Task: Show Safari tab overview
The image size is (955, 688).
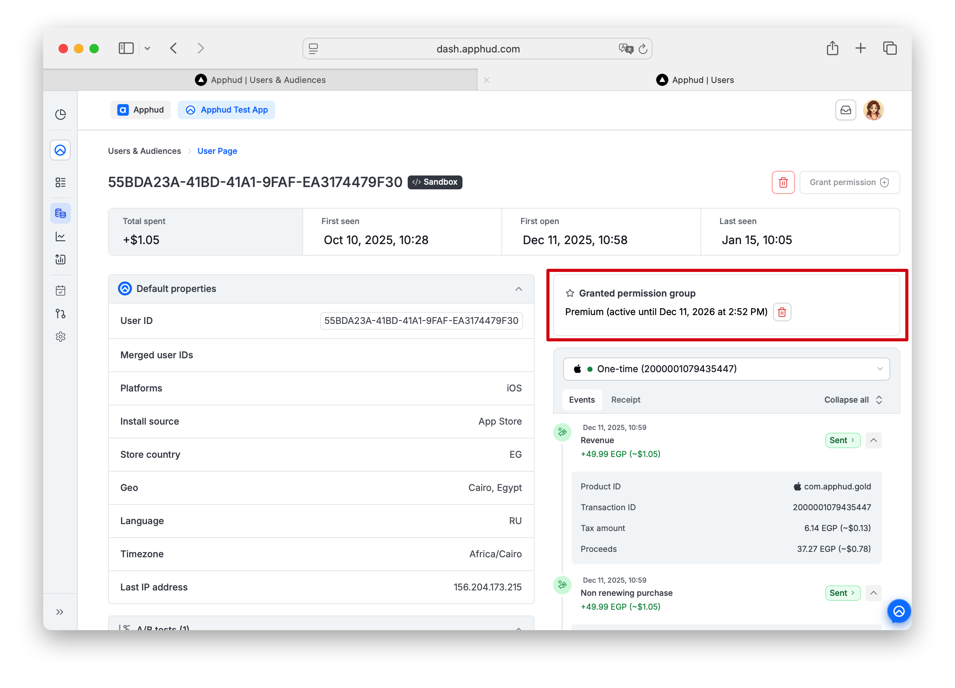Action: tap(889, 49)
